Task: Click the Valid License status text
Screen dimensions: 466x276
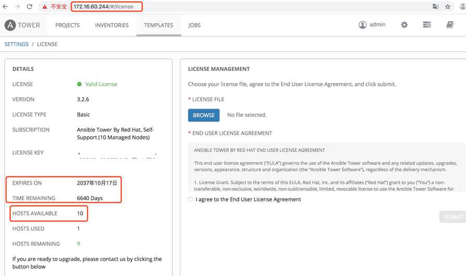Action: 101,84
